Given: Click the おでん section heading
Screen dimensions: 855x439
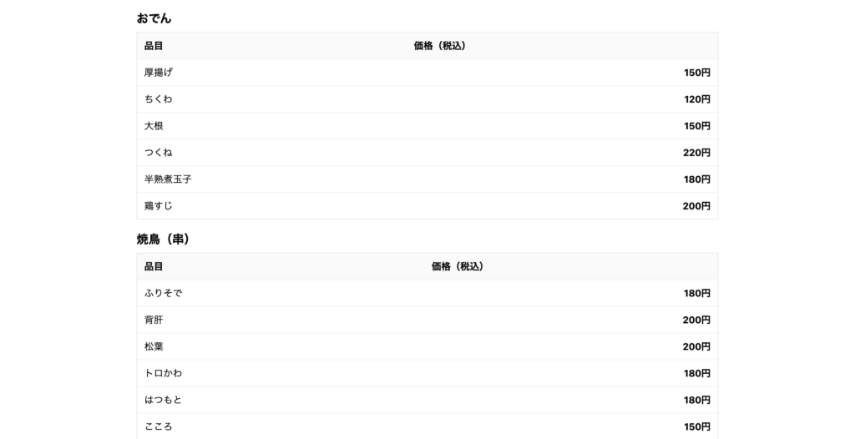Looking at the screenshot, I should 154,18.
